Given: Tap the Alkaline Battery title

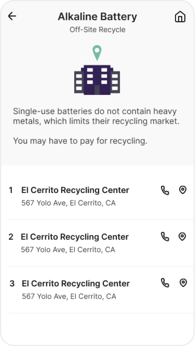Looking at the screenshot, I should coord(97,17).
